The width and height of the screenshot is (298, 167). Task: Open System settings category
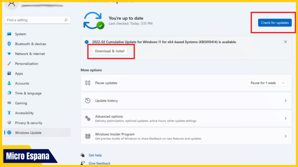click(37, 34)
